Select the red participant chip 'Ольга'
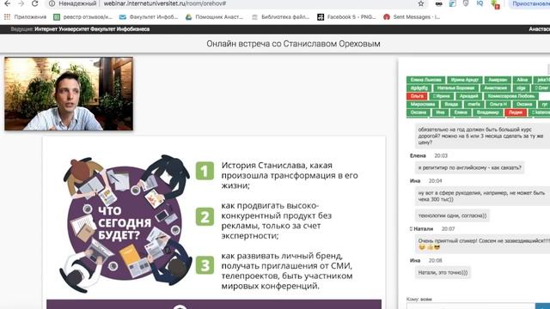550x309 pixels. pyautogui.click(x=417, y=96)
